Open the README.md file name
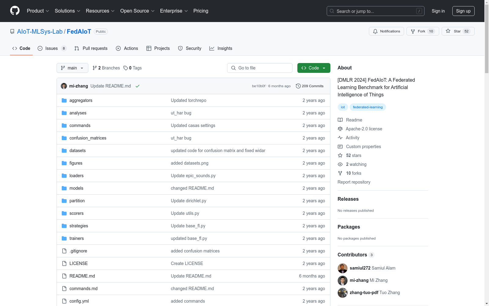489x306 pixels. tap(82, 276)
